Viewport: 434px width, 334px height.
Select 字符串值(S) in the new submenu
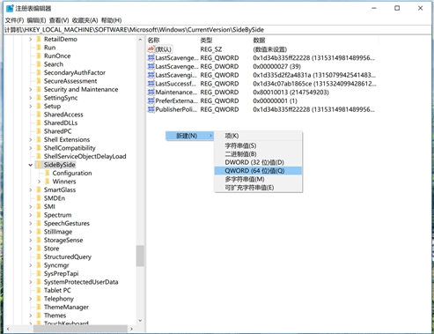pos(258,145)
